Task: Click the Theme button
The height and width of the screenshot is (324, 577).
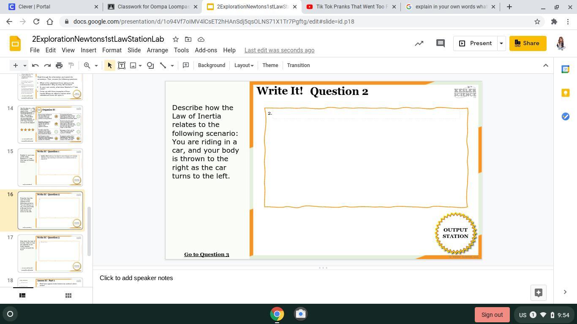Action: [270, 65]
